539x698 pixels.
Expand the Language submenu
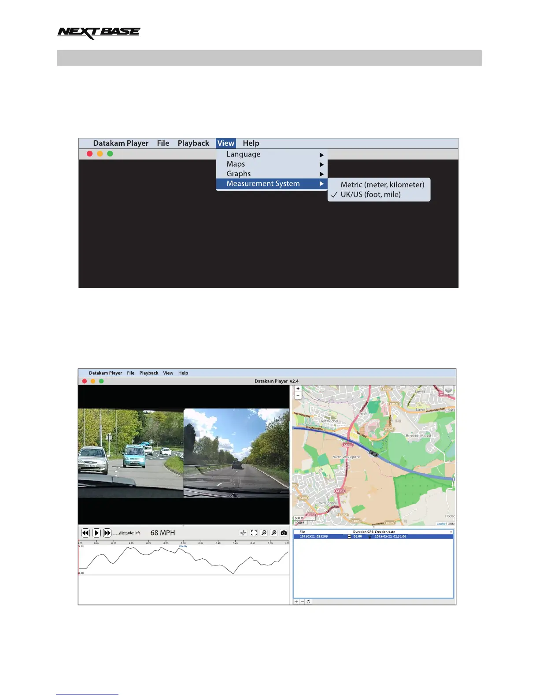272,154
